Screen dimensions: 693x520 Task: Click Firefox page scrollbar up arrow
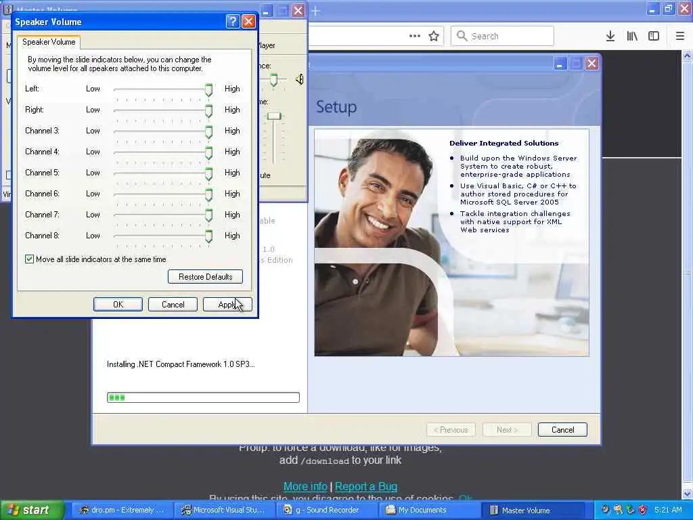pos(687,56)
